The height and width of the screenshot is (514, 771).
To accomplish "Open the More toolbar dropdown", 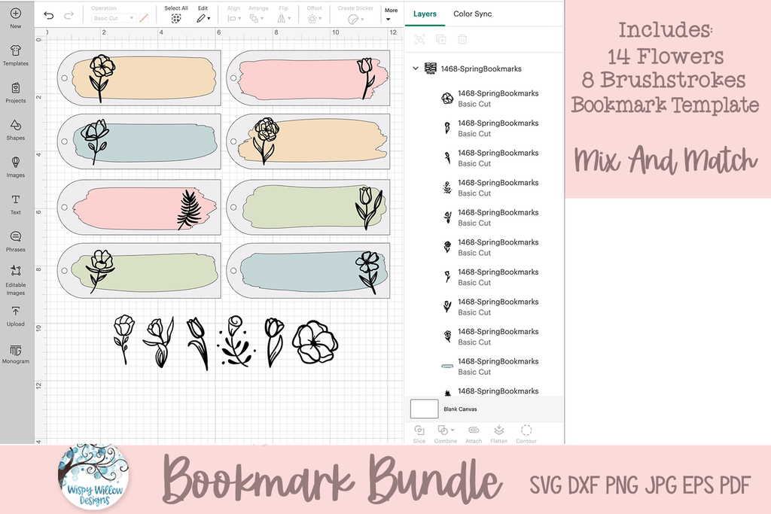I will (x=390, y=14).
